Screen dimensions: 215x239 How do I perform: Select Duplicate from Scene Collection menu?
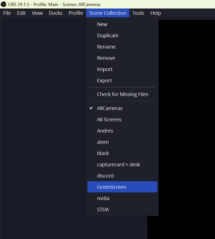(x=122, y=35)
